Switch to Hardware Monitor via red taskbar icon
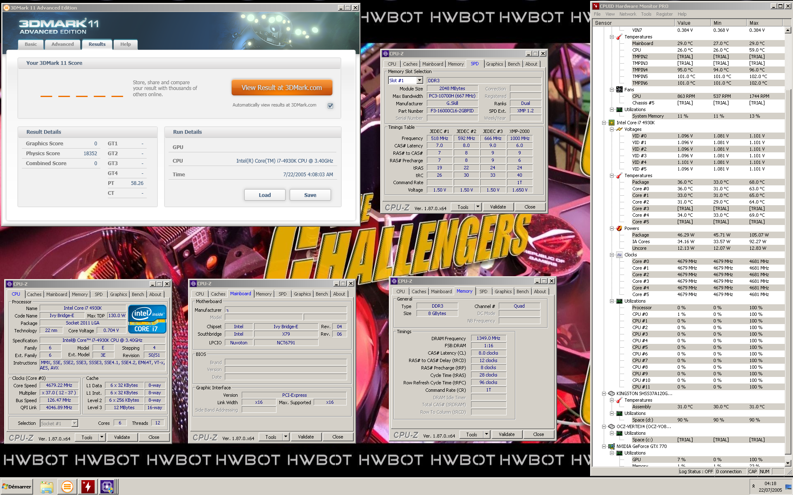The image size is (793, 495). [88, 487]
